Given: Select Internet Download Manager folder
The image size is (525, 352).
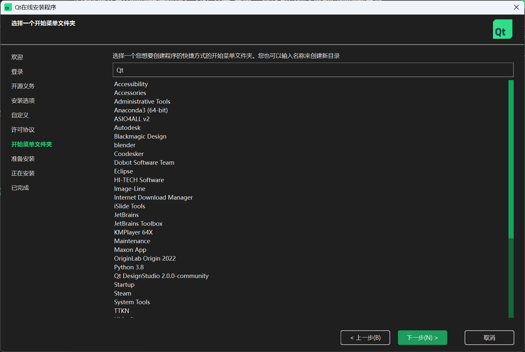Looking at the screenshot, I should (153, 197).
